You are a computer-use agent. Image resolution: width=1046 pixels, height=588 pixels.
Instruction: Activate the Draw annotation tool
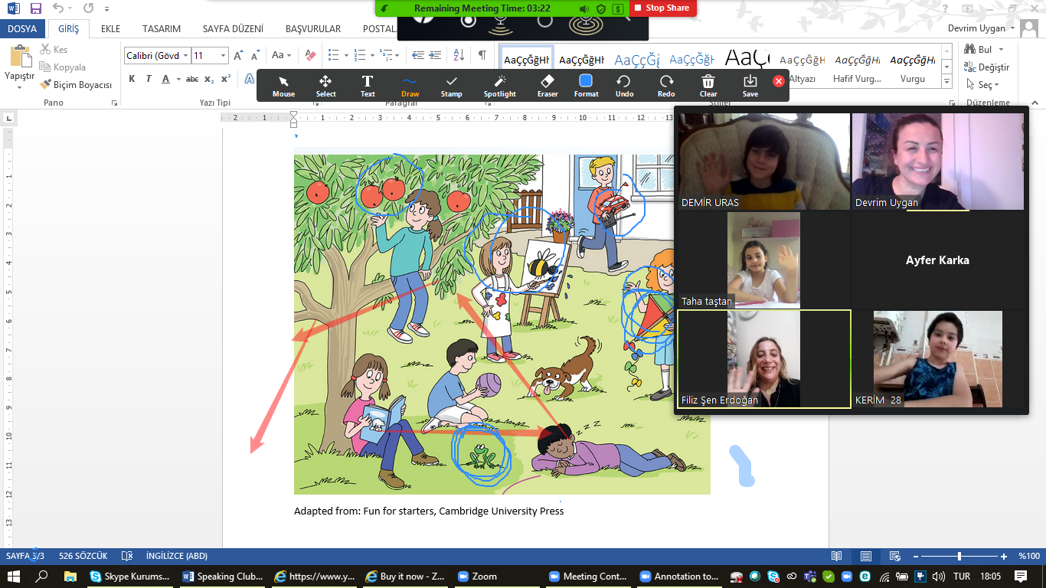[x=410, y=86]
